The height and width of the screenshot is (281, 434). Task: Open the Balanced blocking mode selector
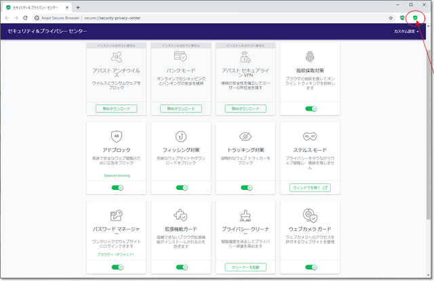(118, 175)
